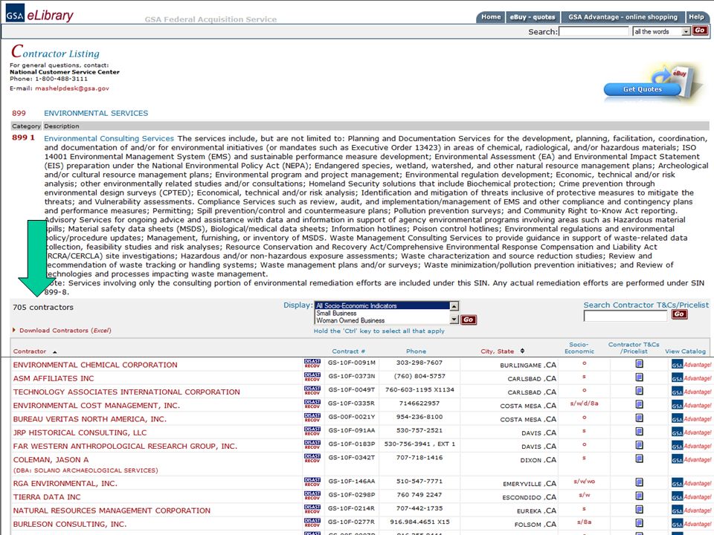Viewport: 714px width, 535px height.
Task: Open GSA Advantage catalog for Coleman, Jason A
Action: [x=691, y=459]
